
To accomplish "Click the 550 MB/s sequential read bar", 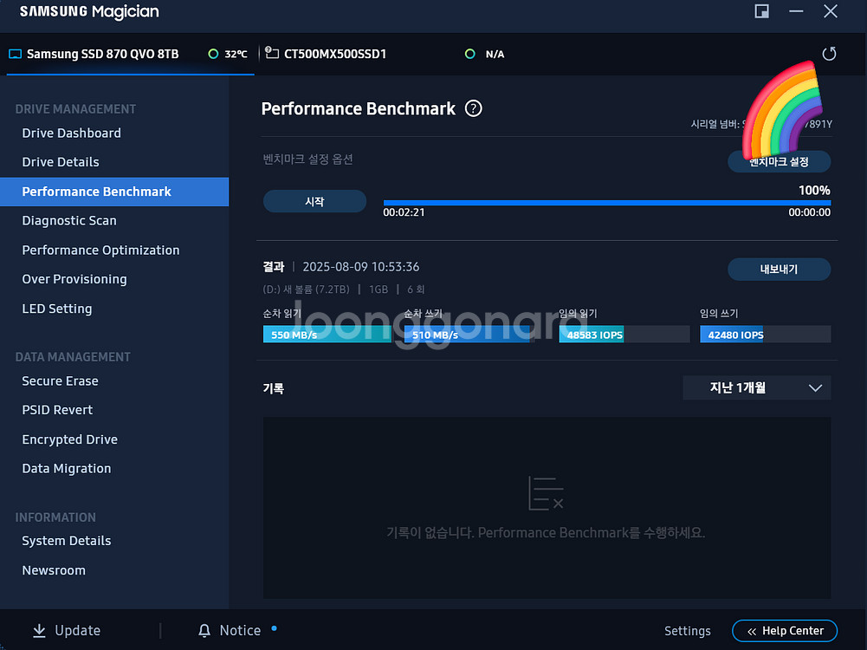I will [327, 335].
